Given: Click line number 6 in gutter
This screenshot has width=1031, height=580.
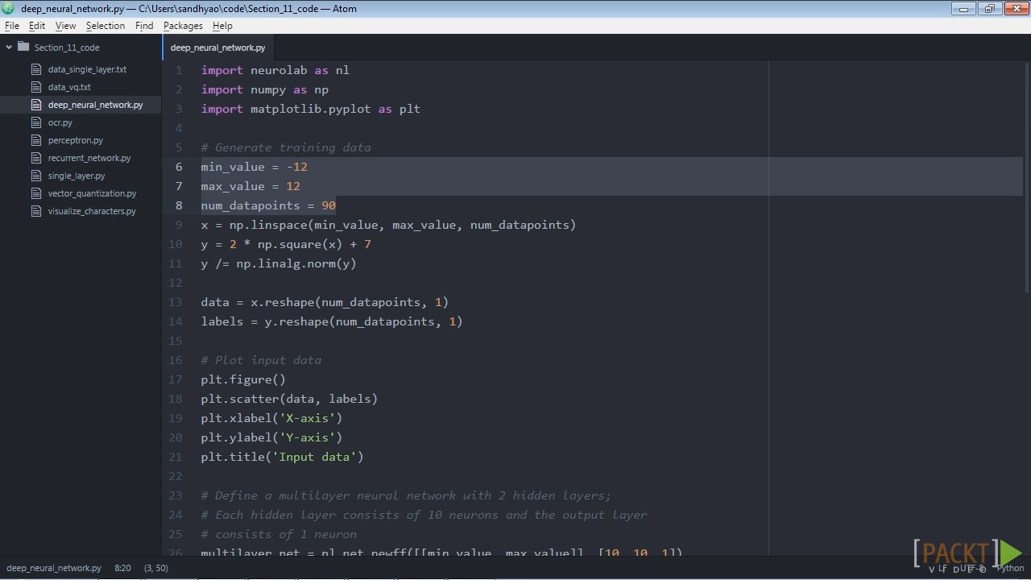Looking at the screenshot, I should tap(180, 167).
